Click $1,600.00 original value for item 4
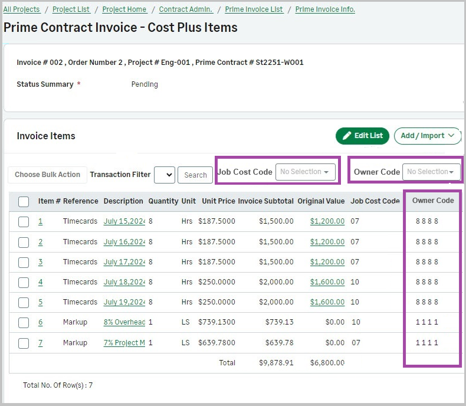466x406 pixels. click(327, 282)
